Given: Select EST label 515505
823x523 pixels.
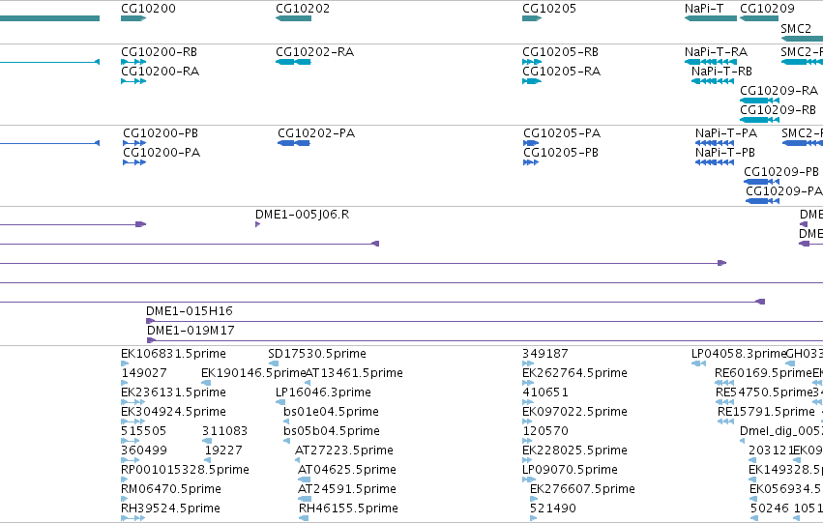Looking at the screenshot, I should click(144, 431).
